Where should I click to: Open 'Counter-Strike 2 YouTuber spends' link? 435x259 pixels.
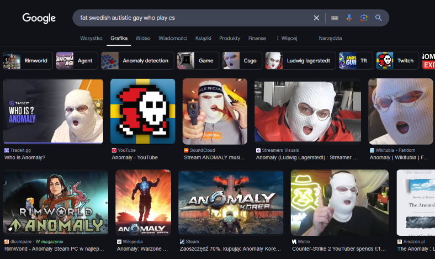point(339,249)
